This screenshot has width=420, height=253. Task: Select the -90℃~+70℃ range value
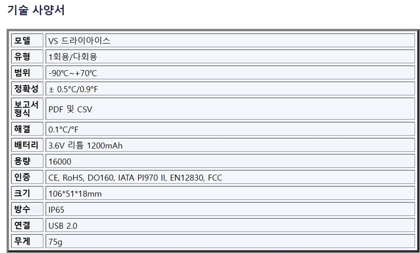click(x=73, y=73)
